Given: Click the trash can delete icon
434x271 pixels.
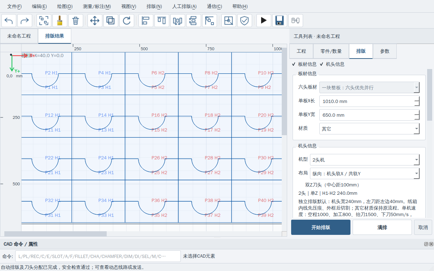Looking at the screenshot, I should (x=76, y=21).
